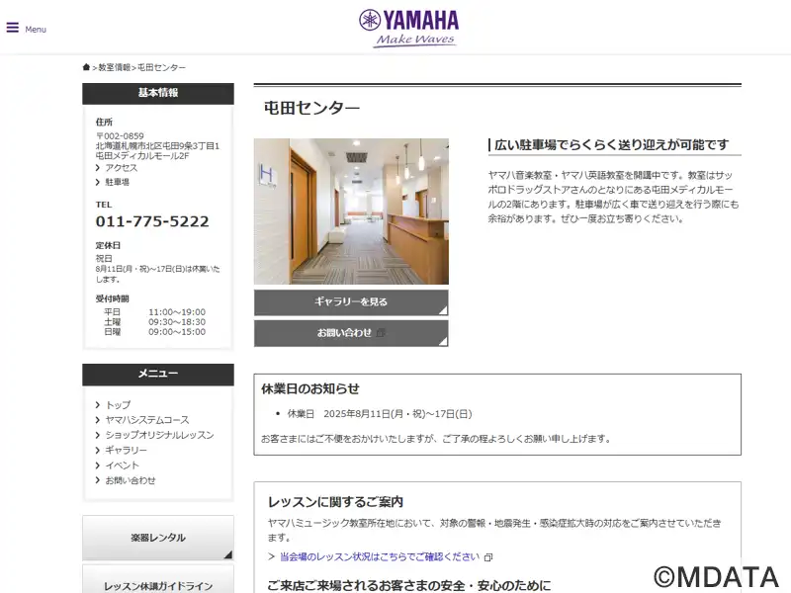The image size is (791, 593).
Task: Select ショップオリジナルレッスン in sidebar menu
Action: coord(159,435)
